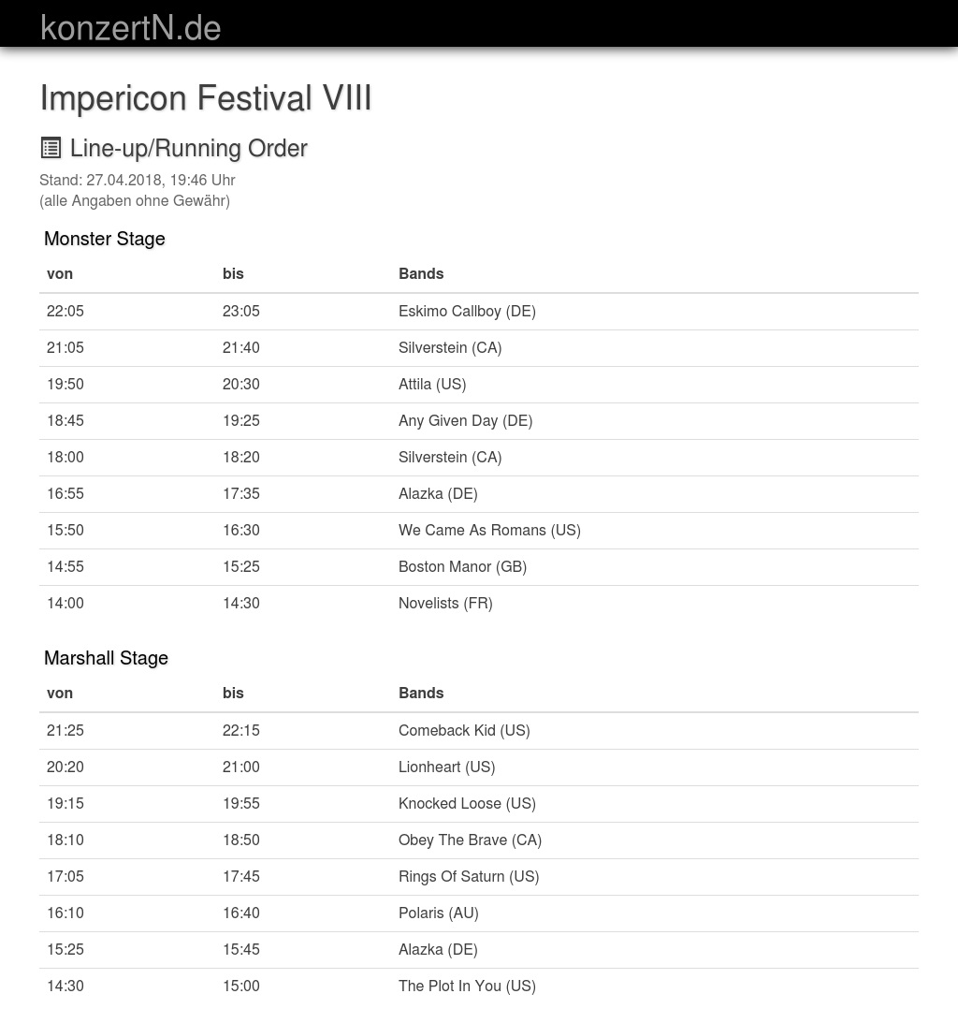Viewport: 958px width, 1023px height.
Task: Select Any Given Day (DE) entry
Action: pos(465,420)
